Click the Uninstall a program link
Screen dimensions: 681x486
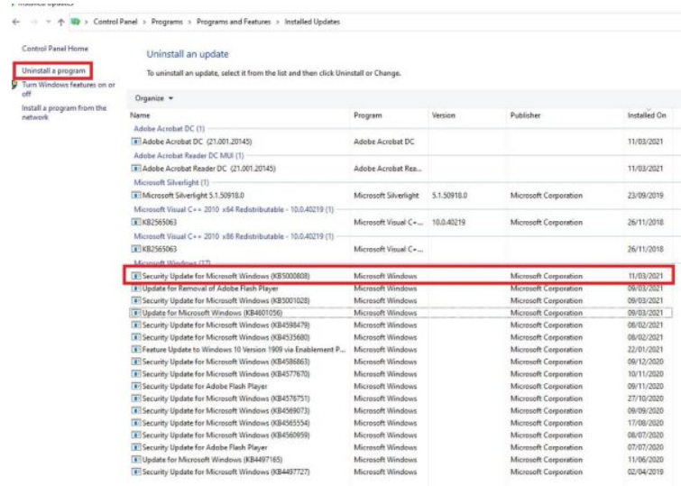(x=54, y=71)
